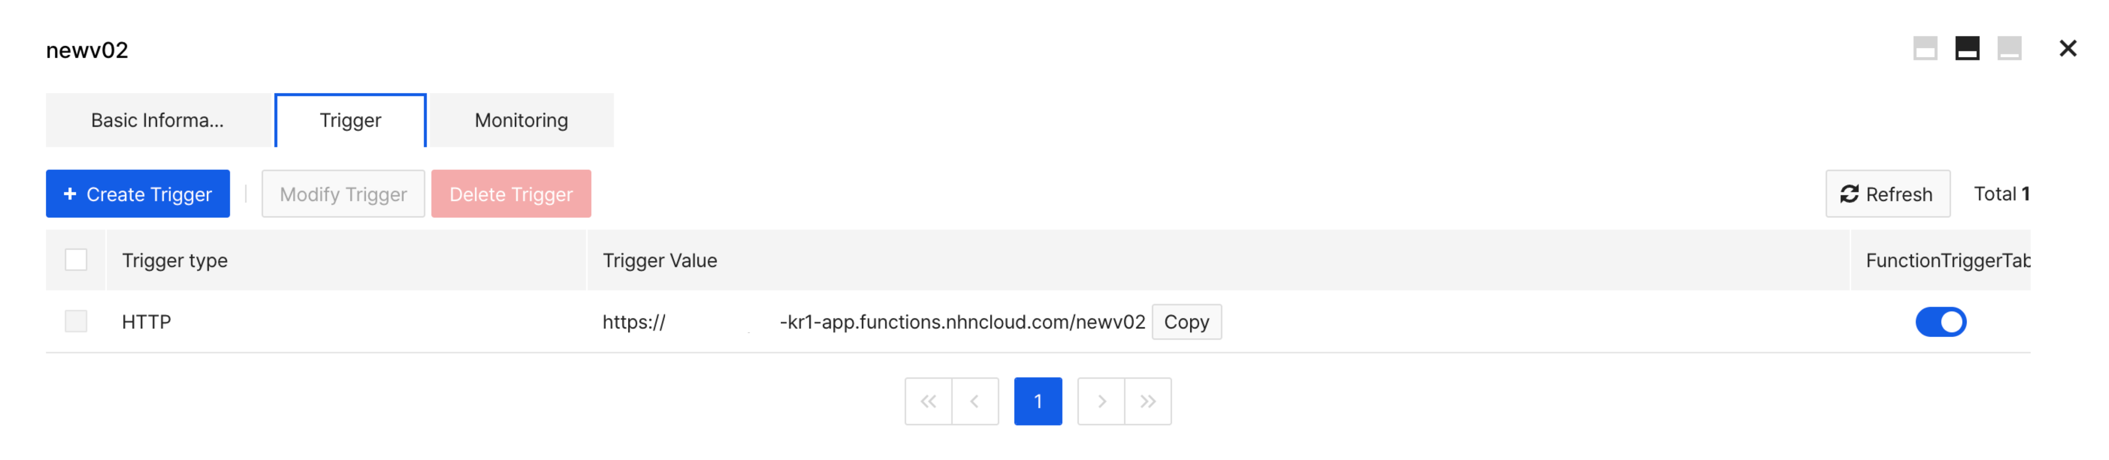The image size is (2109, 460).
Task: Go to next page of triggers
Action: pyautogui.click(x=1101, y=401)
